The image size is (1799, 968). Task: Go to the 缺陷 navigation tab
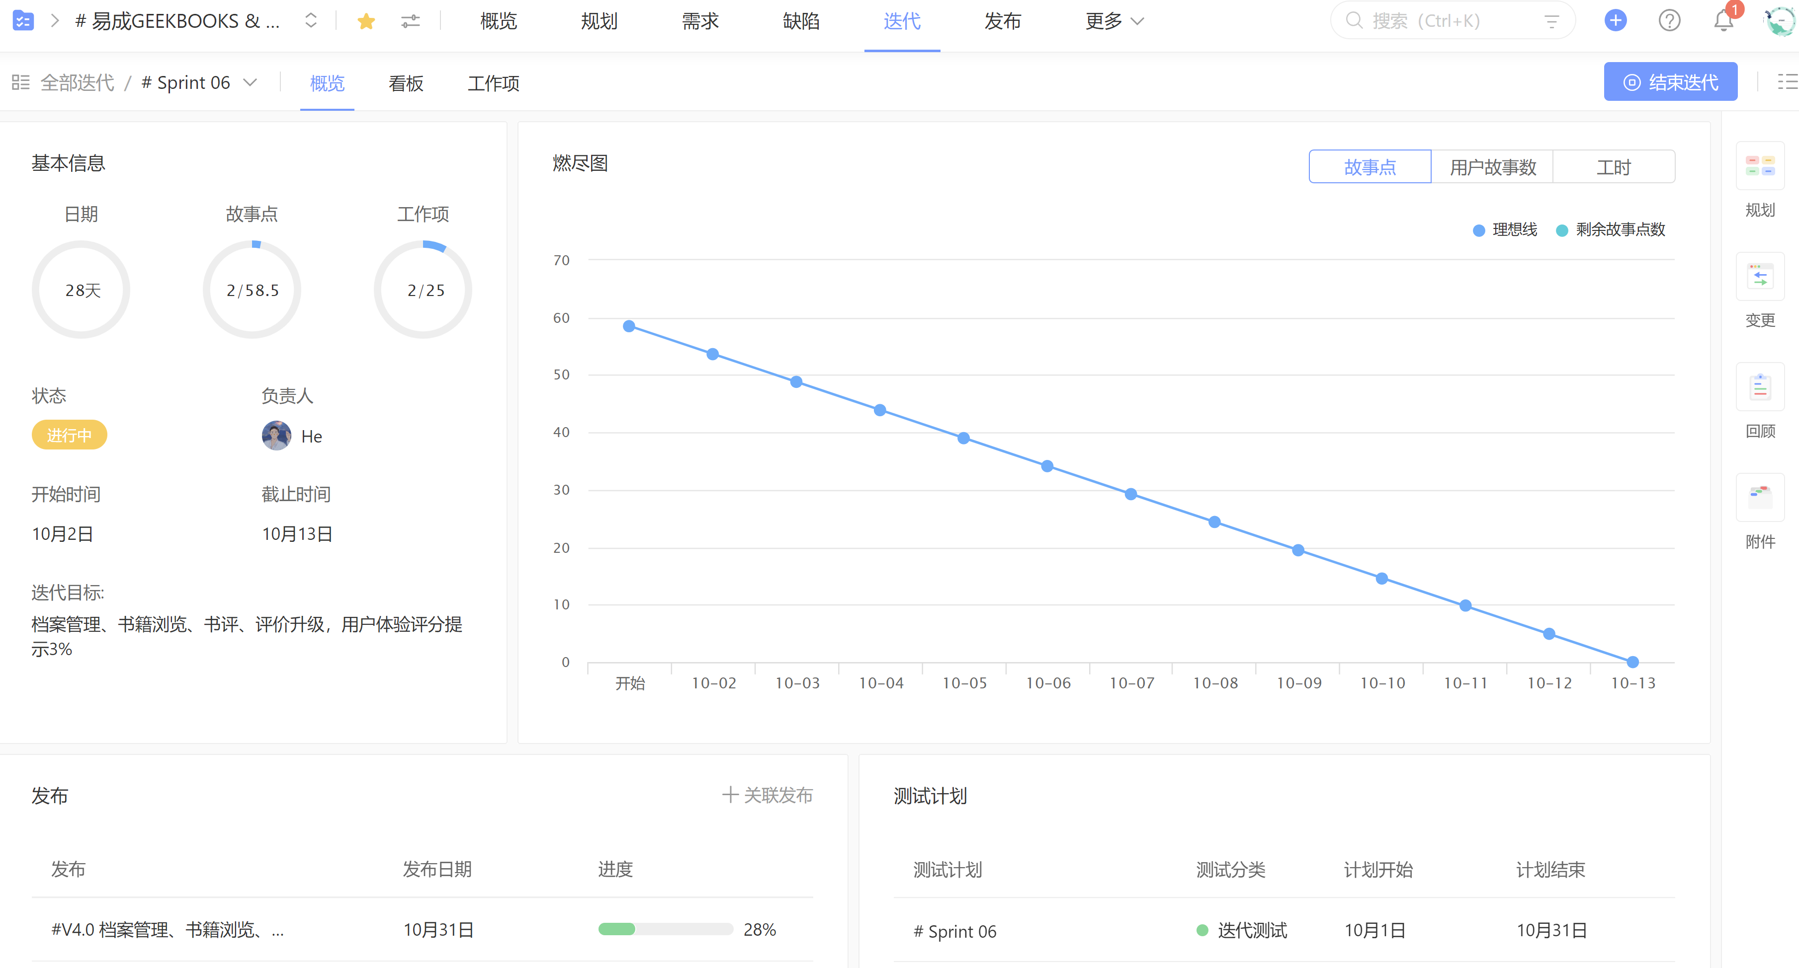(800, 22)
